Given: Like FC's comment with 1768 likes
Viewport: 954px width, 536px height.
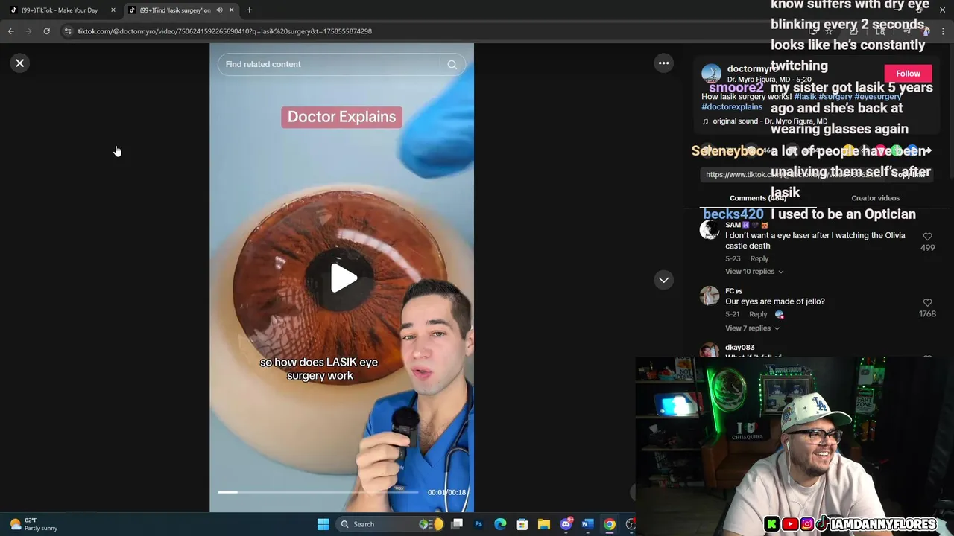Looking at the screenshot, I should (x=927, y=303).
